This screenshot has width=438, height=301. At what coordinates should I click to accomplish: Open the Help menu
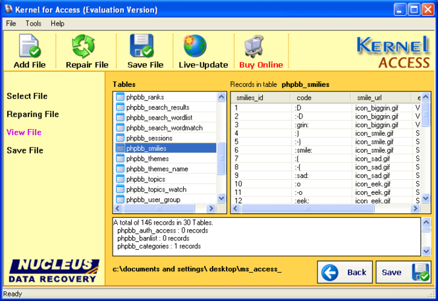pos(57,24)
